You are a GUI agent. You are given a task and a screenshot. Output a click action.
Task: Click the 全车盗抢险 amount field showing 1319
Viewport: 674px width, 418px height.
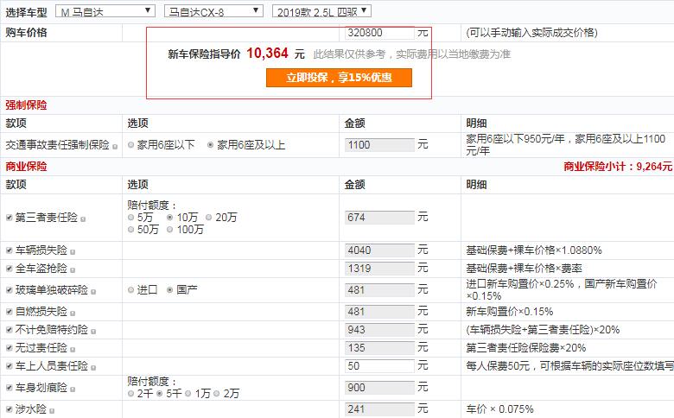(379, 269)
